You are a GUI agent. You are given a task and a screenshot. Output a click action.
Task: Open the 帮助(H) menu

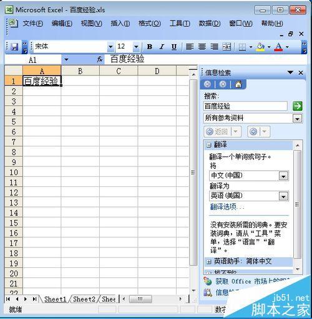click(x=272, y=23)
